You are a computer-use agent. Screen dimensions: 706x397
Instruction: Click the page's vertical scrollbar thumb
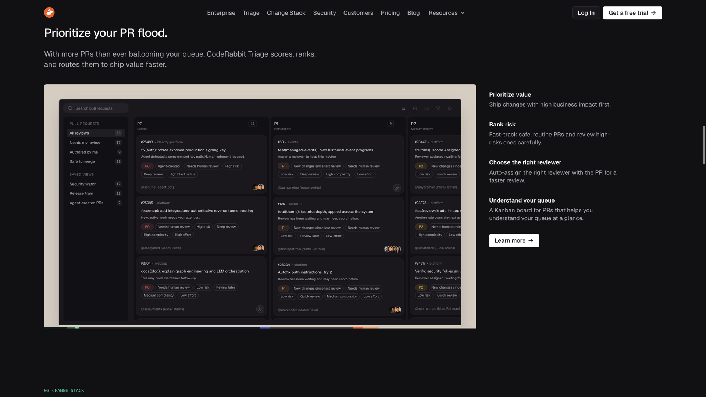pyautogui.click(x=704, y=145)
